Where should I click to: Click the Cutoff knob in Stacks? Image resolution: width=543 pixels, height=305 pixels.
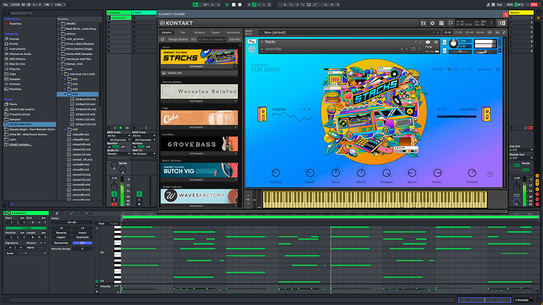310,173
